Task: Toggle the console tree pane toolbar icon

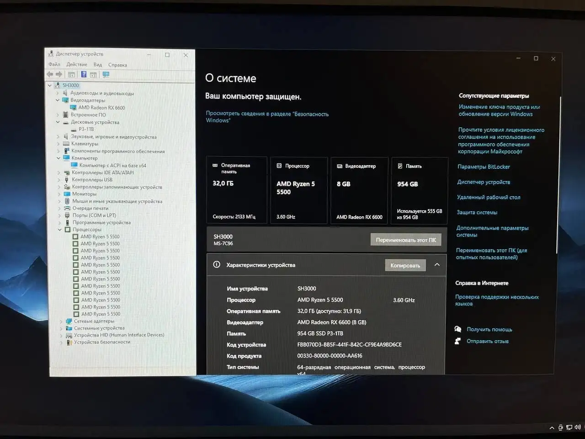Action: coord(71,75)
